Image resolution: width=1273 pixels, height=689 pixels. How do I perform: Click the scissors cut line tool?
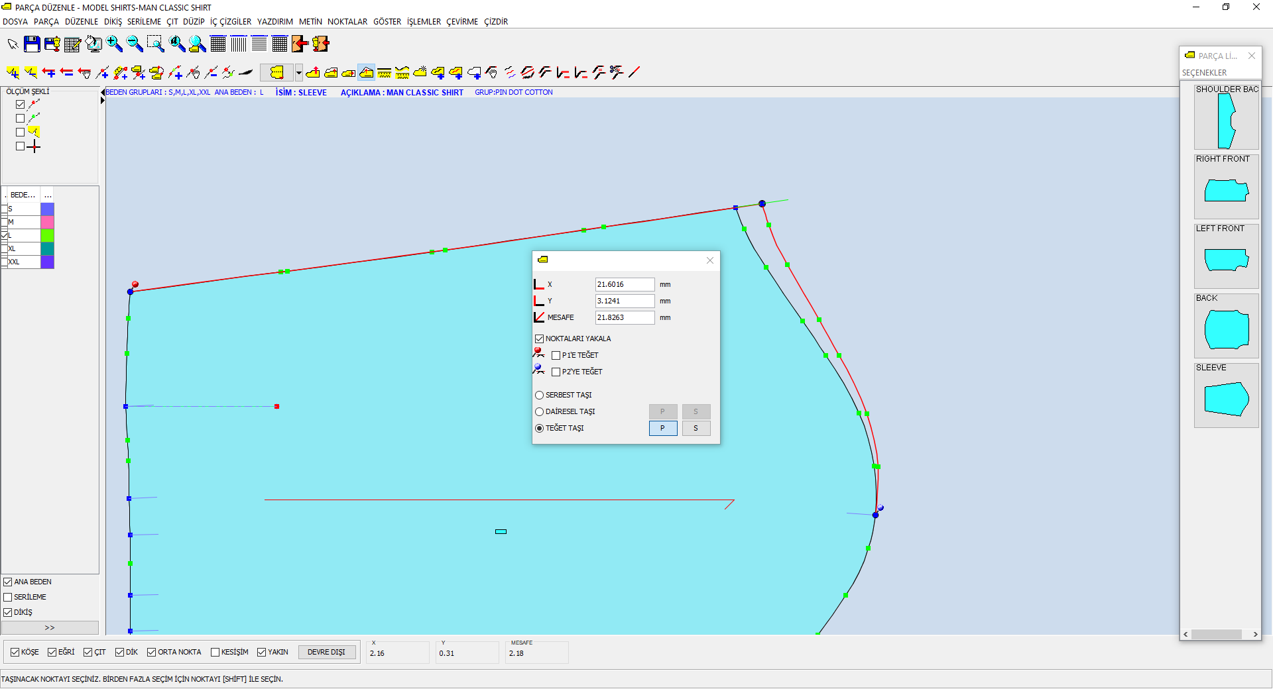click(617, 72)
